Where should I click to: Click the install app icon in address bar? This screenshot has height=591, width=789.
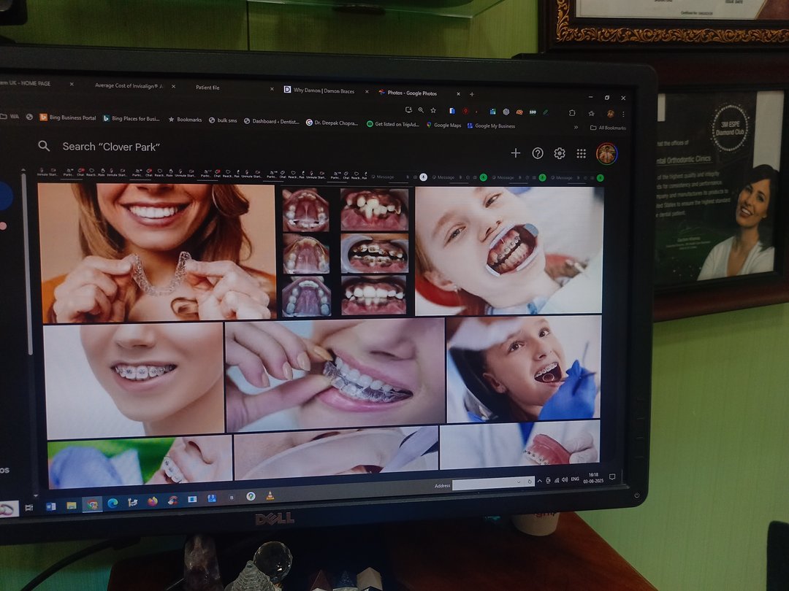pyautogui.click(x=408, y=109)
